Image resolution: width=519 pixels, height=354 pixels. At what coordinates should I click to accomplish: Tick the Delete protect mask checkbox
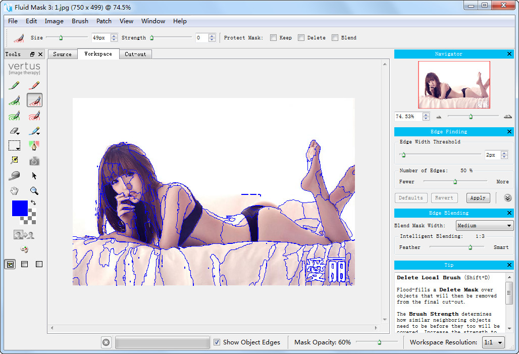[x=301, y=38]
